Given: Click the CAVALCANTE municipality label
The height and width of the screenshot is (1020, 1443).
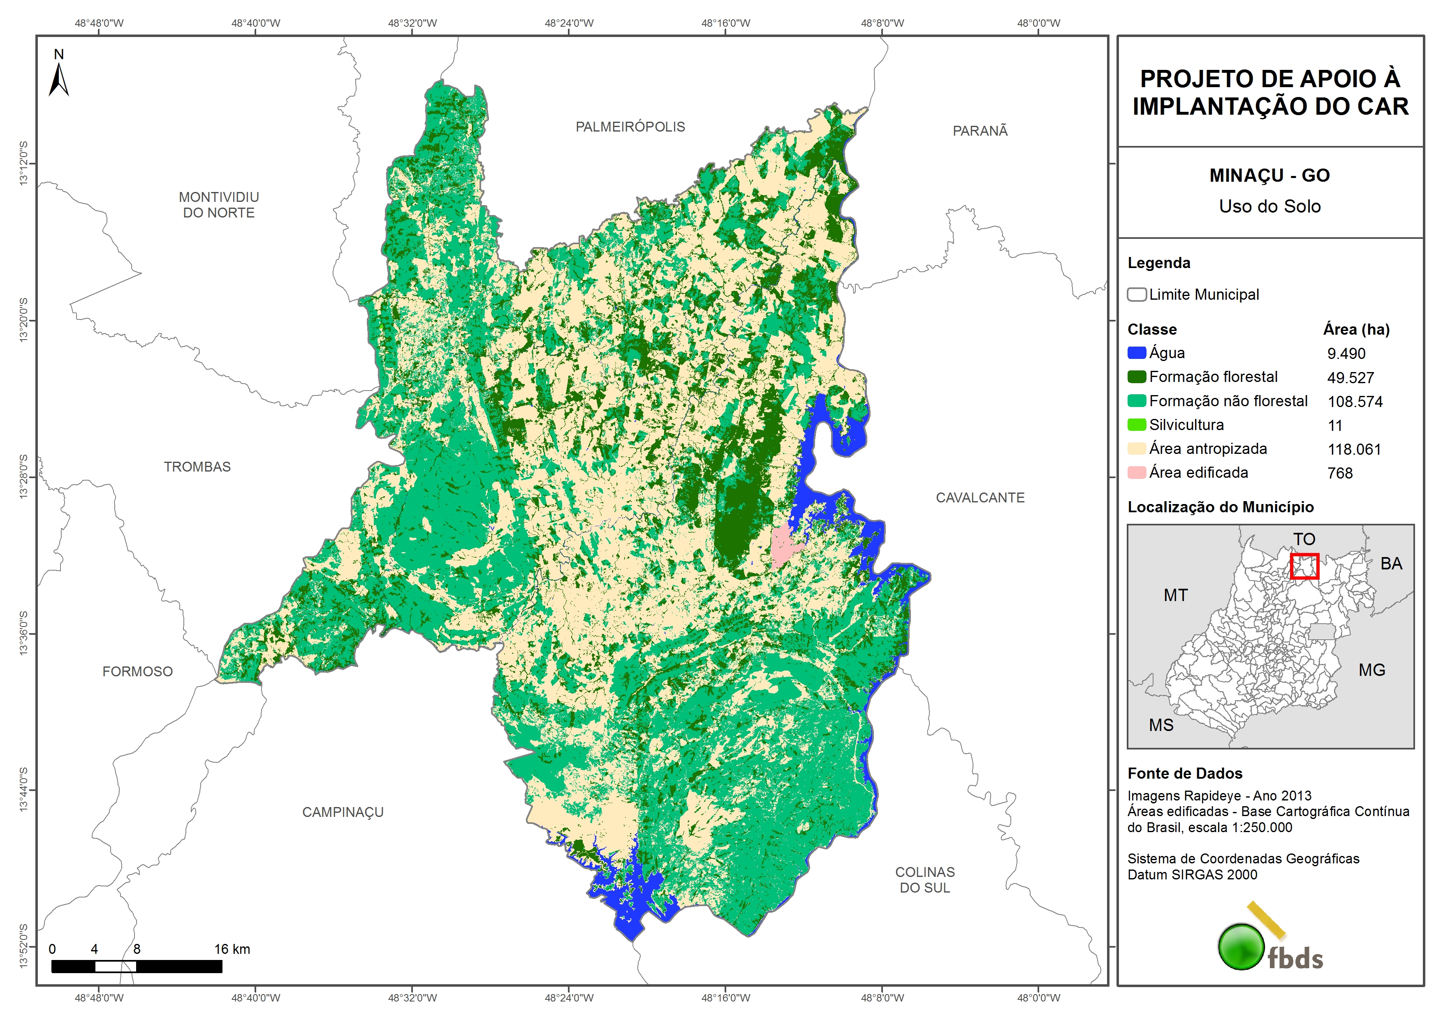Looking at the screenshot, I should 980,498.
